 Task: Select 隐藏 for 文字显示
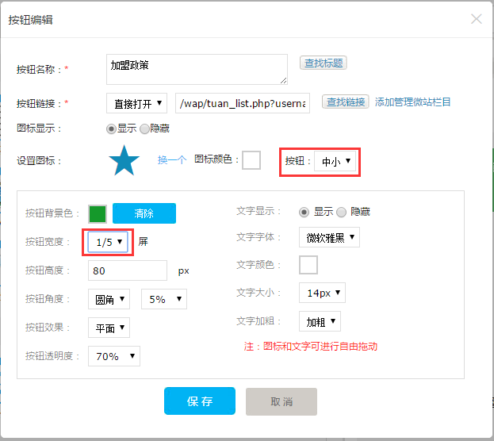(341, 212)
